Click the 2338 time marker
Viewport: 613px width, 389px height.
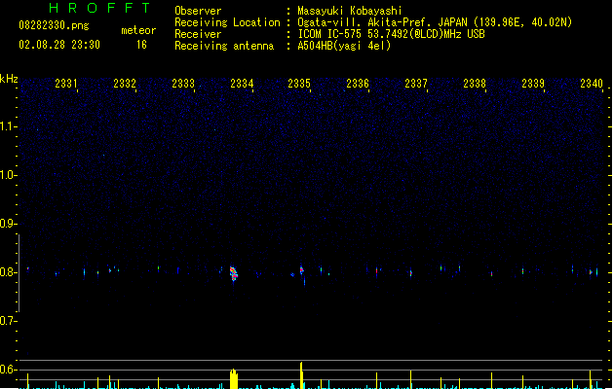[475, 84]
